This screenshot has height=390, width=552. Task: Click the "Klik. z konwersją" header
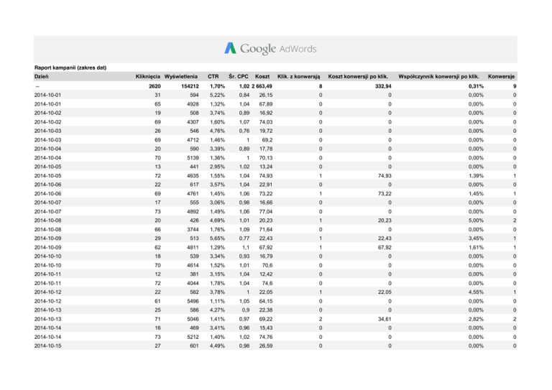coord(298,76)
